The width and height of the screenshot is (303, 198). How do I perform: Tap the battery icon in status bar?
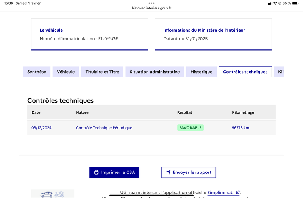(x=295, y=3)
